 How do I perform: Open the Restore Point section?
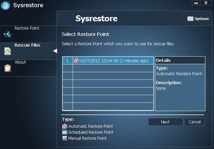coord(27,28)
